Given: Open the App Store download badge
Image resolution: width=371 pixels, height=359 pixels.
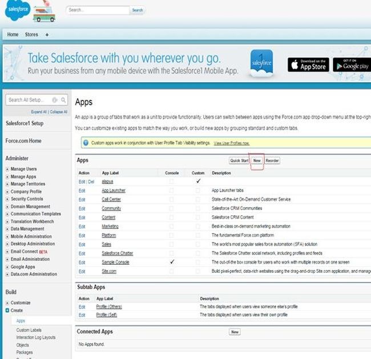Looking at the screenshot, I should [308, 64].
